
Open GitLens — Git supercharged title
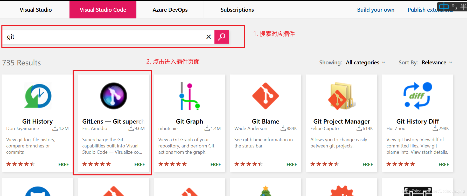click(x=113, y=121)
